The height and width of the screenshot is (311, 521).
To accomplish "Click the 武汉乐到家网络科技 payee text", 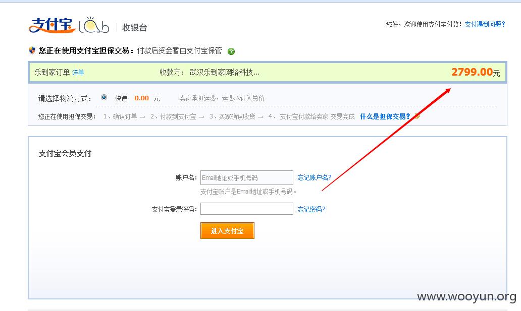I will [x=224, y=73].
